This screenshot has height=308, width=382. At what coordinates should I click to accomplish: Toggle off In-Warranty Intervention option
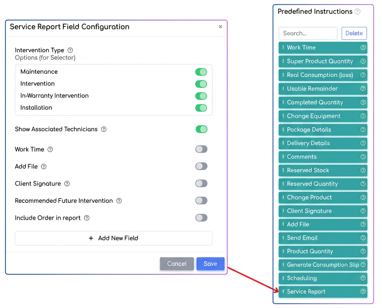point(201,96)
